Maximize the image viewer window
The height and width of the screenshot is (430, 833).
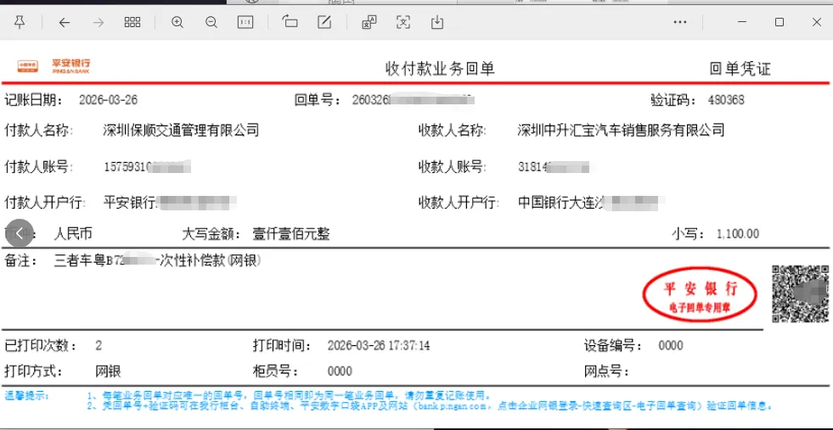pyautogui.click(x=780, y=22)
